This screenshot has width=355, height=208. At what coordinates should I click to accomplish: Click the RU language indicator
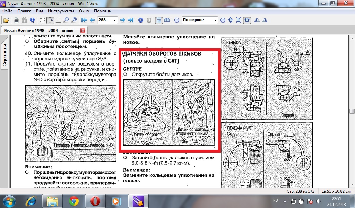(x=275, y=200)
